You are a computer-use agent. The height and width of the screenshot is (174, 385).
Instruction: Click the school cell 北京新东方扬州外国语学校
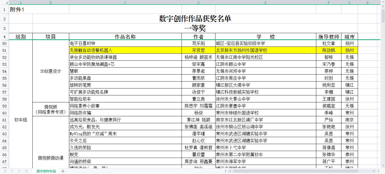(x=265, y=50)
